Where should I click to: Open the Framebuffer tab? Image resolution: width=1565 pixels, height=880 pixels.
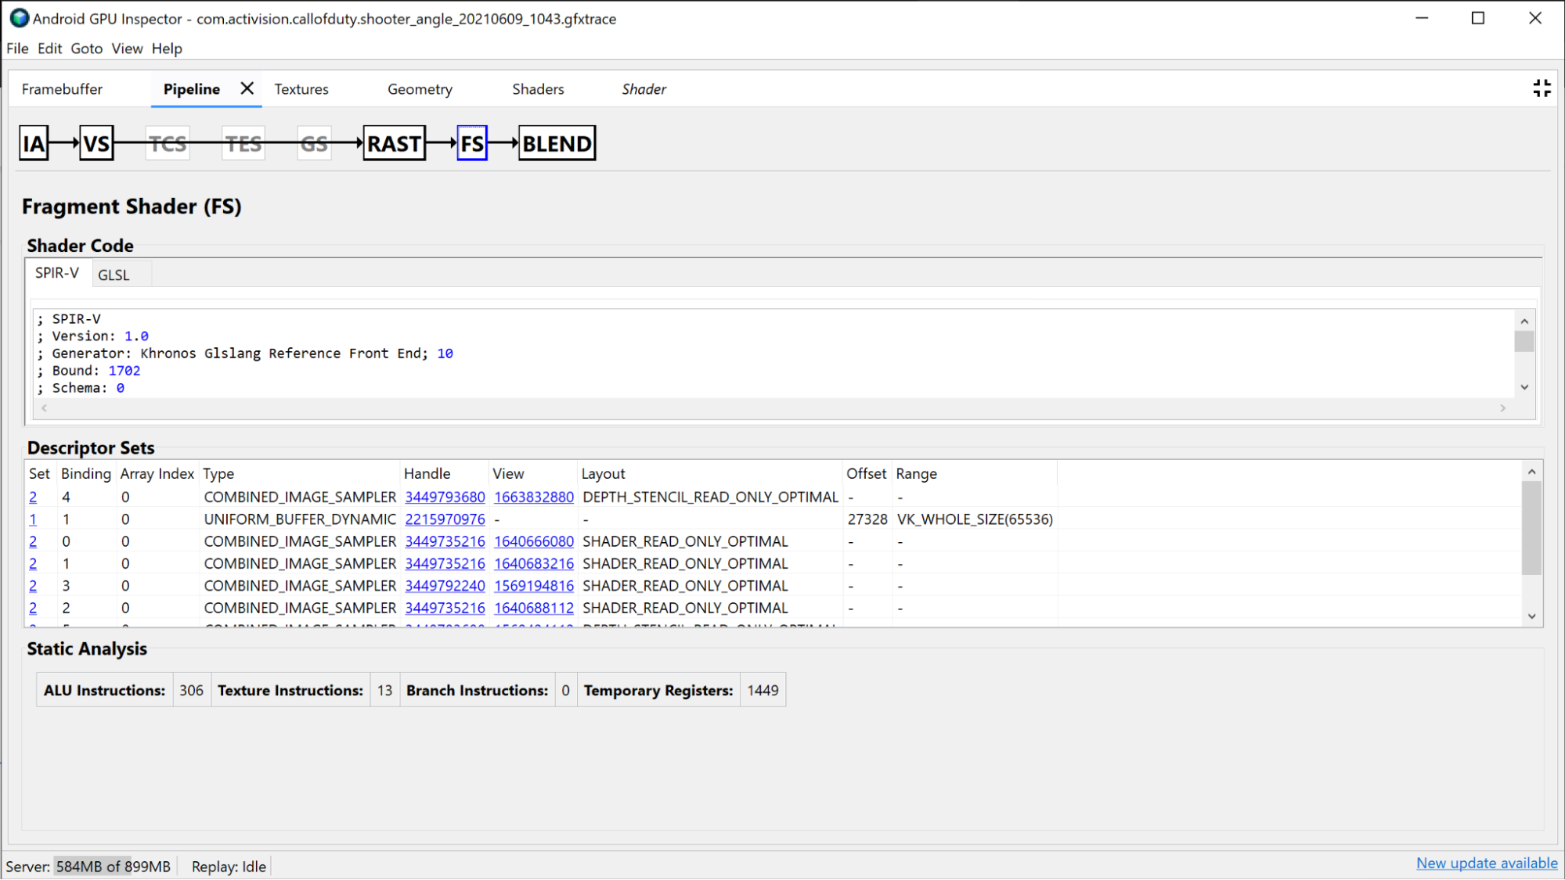pos(63,89)
